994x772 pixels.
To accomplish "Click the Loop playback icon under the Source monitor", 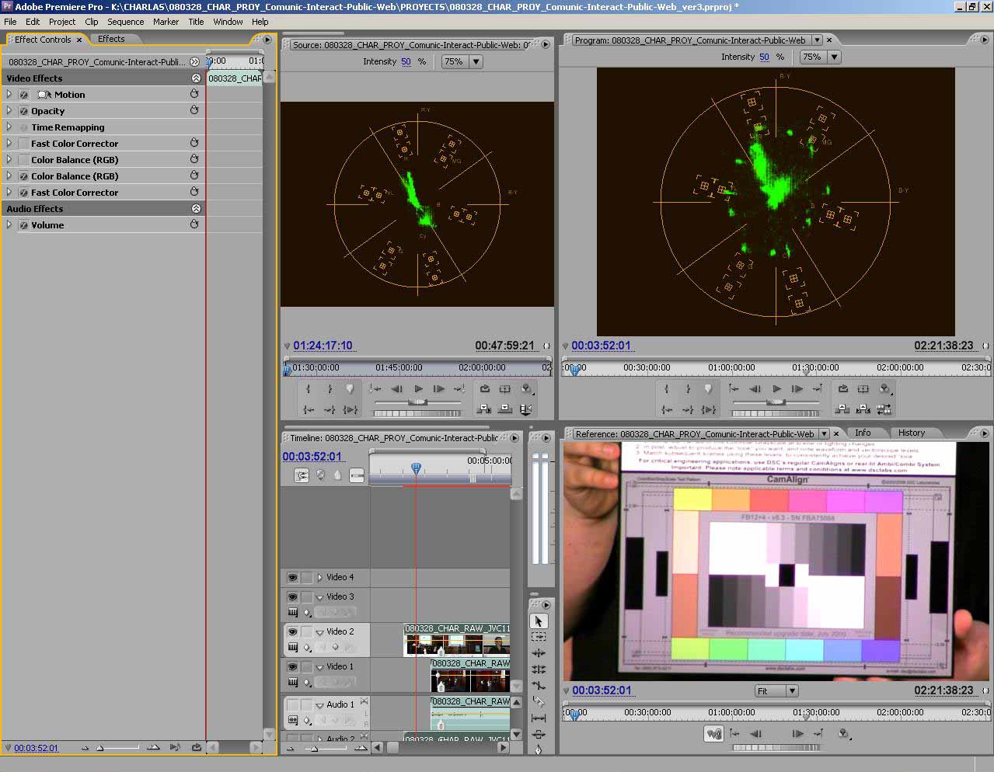I will 485,388.
